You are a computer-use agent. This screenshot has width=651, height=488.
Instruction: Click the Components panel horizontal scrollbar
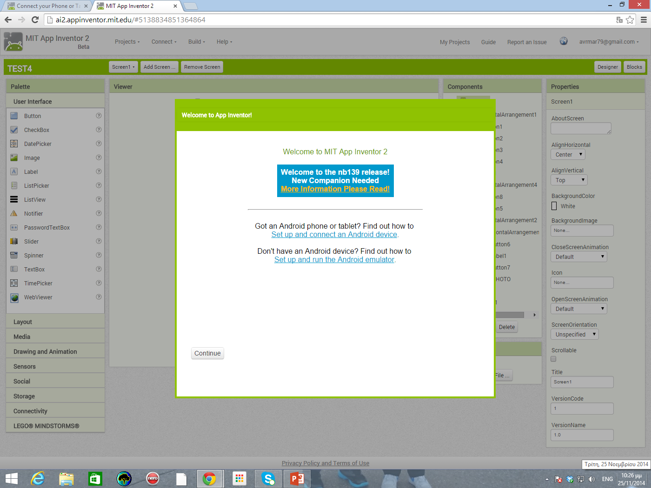point(510,315)
